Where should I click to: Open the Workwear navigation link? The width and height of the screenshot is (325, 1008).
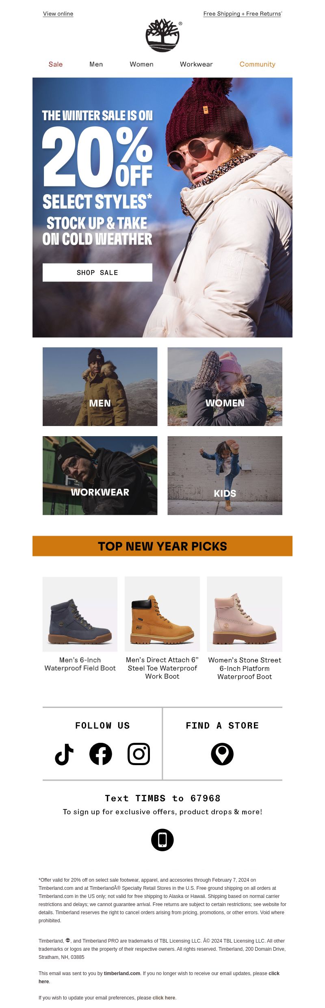196,64
